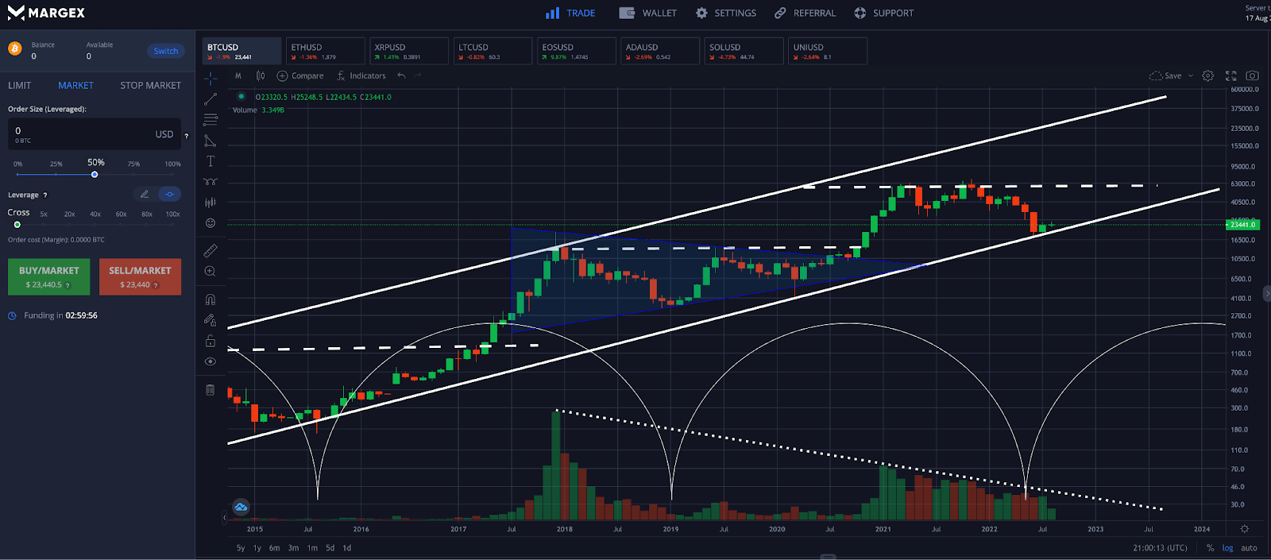Screen dimensions: 1271x560
Task: Select the text annotation tool
Action: click(211, 161)
